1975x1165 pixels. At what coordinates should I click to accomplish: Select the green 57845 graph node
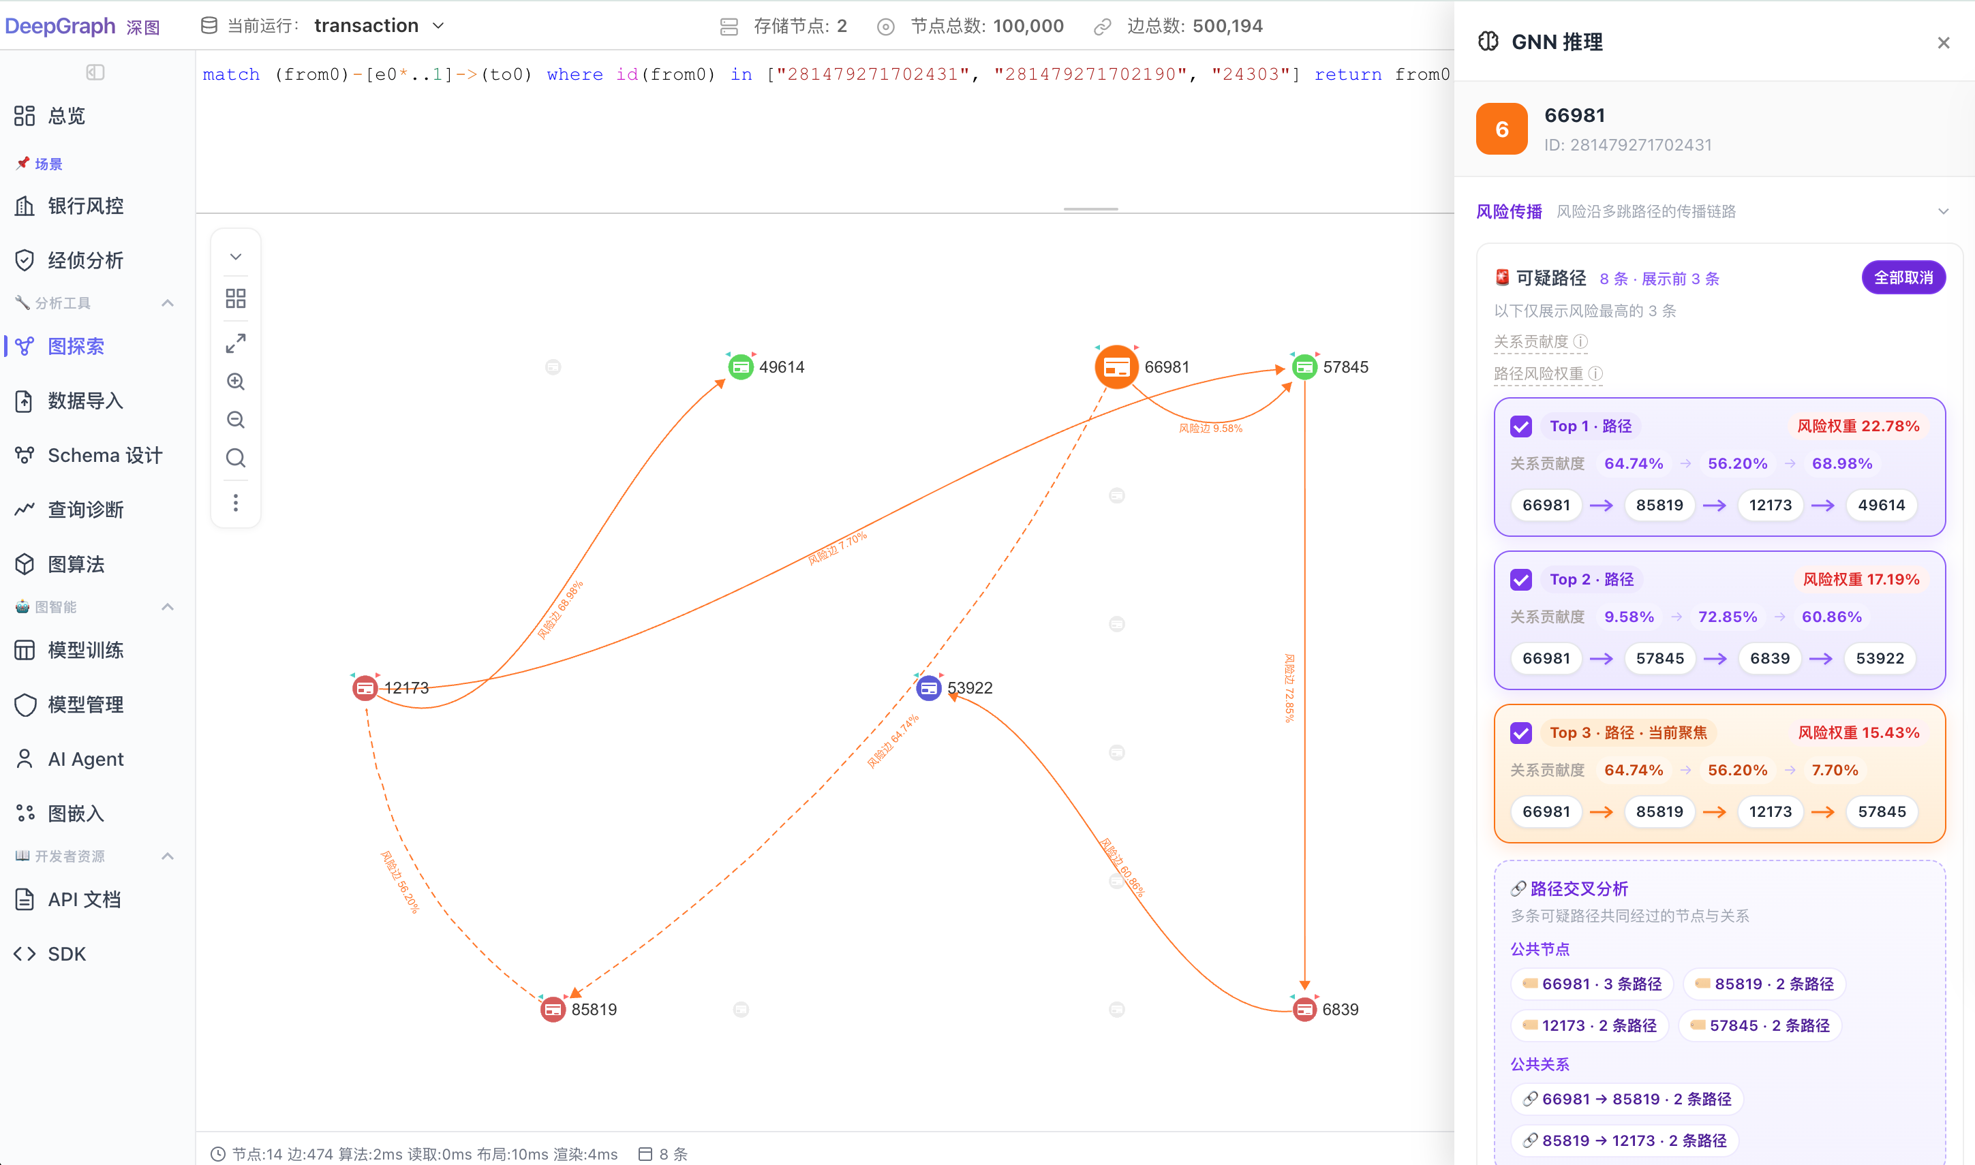click(x=1304, y=367)
